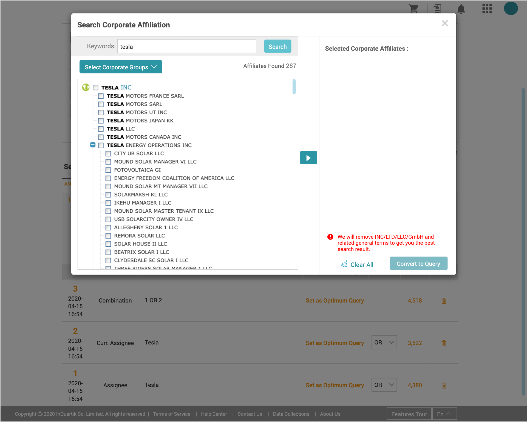The image size is (527, 422).
Task: Select ENERGY FREEDOM COALITION OF AMERICA LLC row
Action: pos(170,178)
